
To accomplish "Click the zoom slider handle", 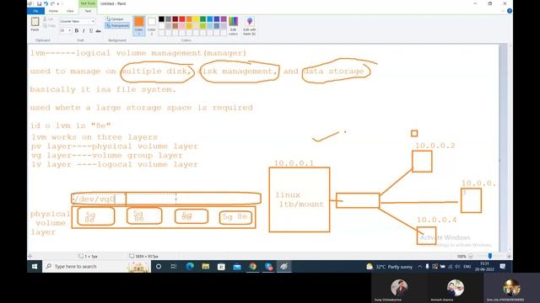I will point(489,256).
